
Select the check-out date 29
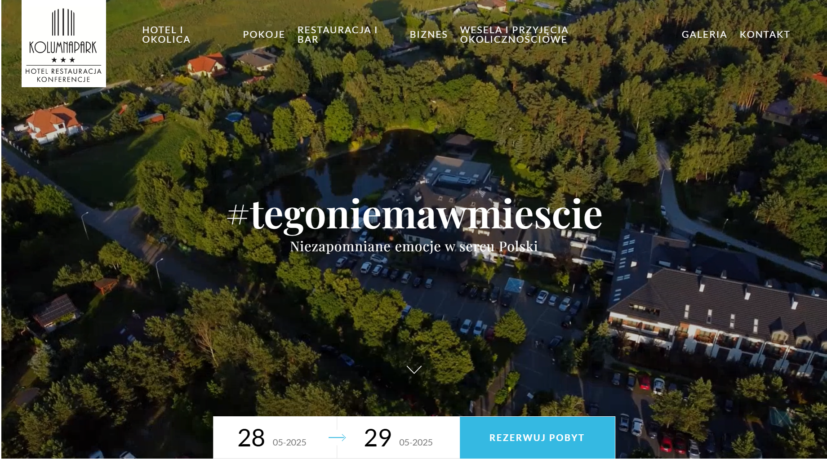[378, 438]
